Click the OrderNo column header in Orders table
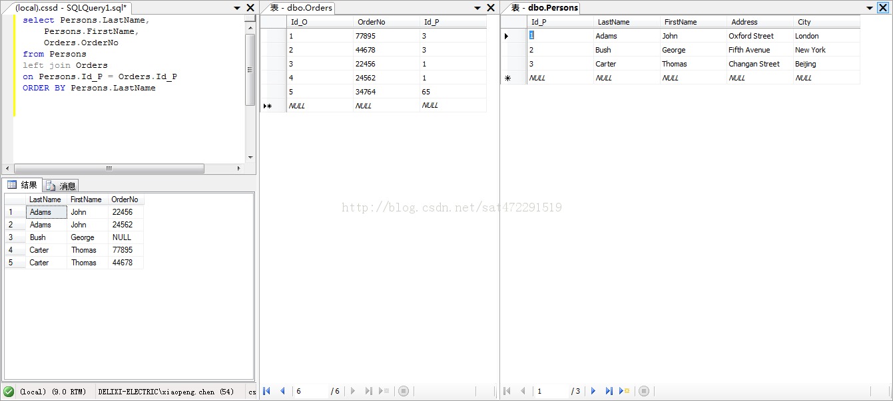The image size is (893, 401). point(386,22)
